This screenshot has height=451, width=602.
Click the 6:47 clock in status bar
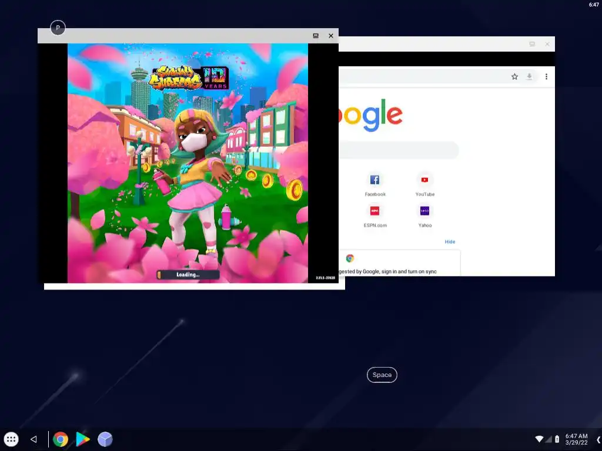coord(594,5)
